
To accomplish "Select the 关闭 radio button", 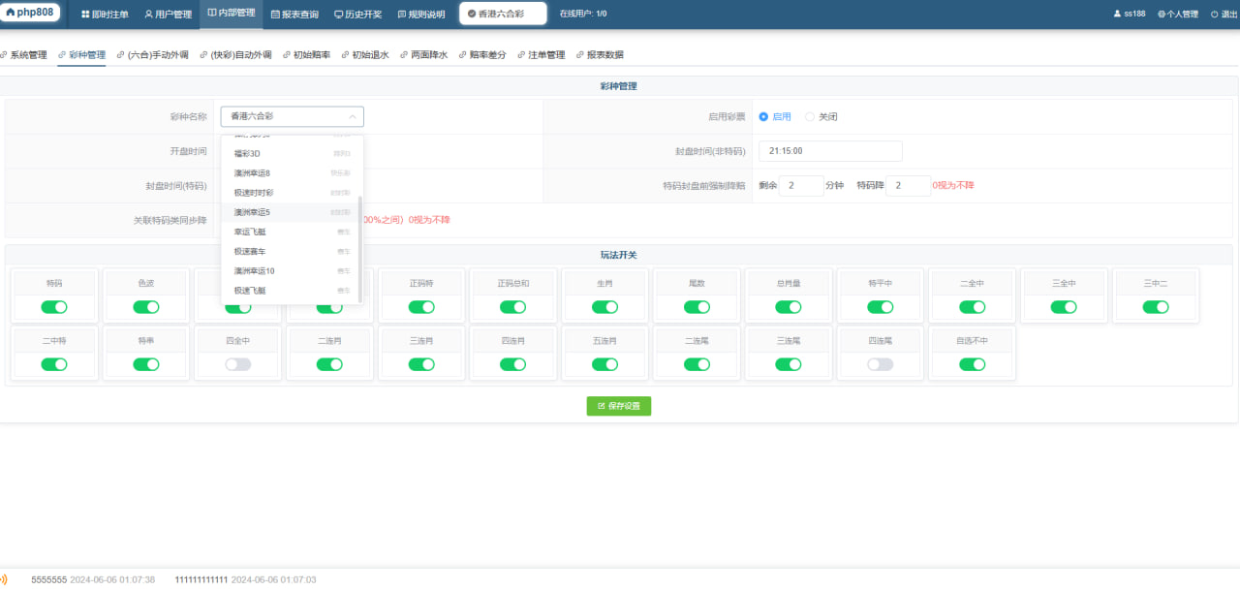I will (x=811, y=116).
